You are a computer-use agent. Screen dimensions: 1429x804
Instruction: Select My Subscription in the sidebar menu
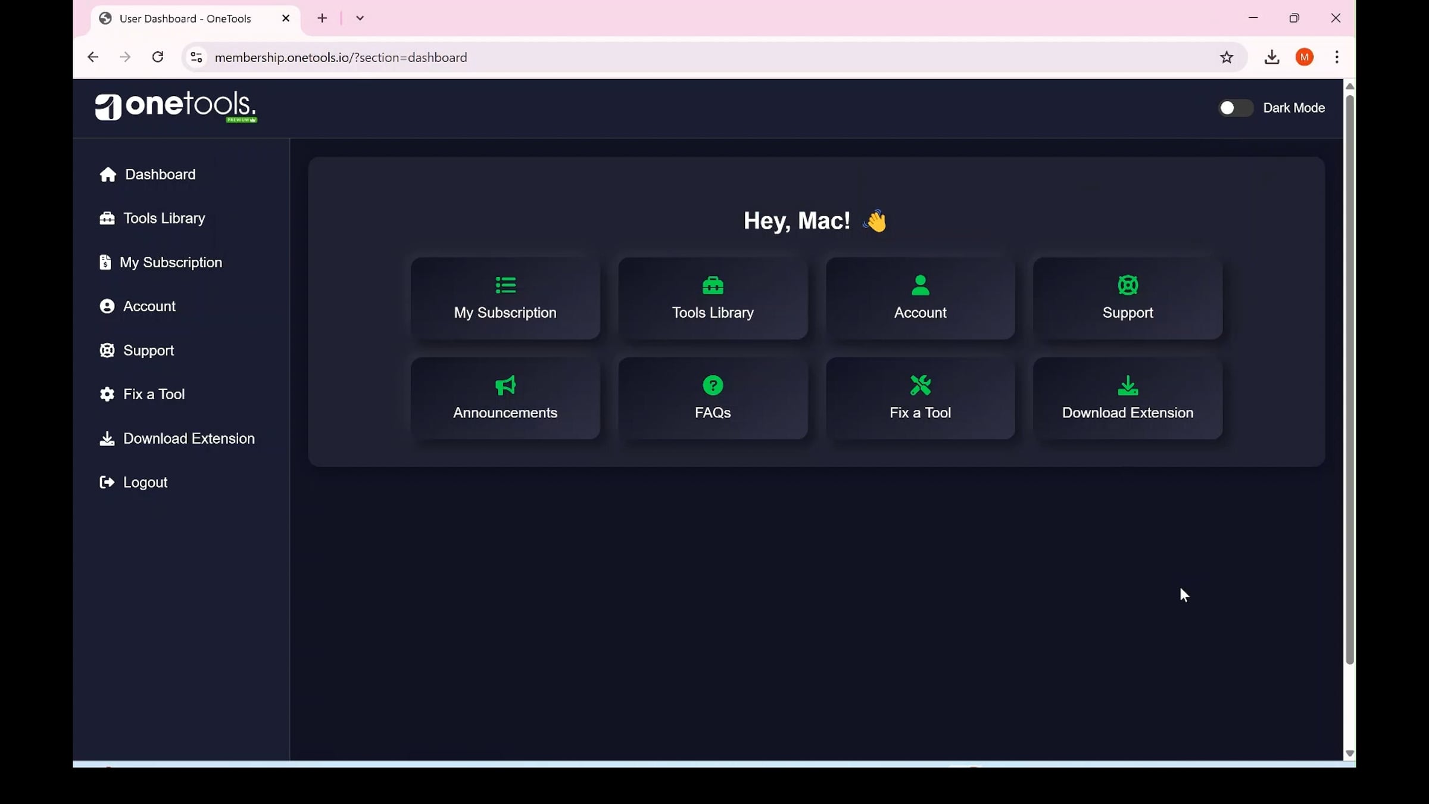pos(171,261)
